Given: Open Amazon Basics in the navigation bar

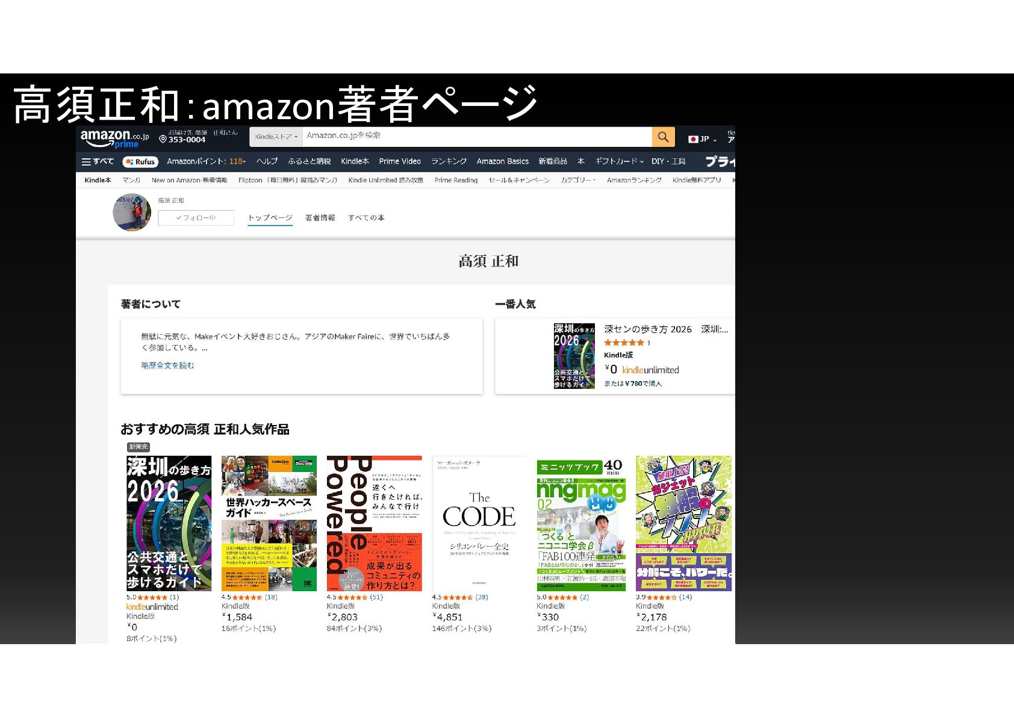Looking at the screenshot, I should click(x=502, y=161).
